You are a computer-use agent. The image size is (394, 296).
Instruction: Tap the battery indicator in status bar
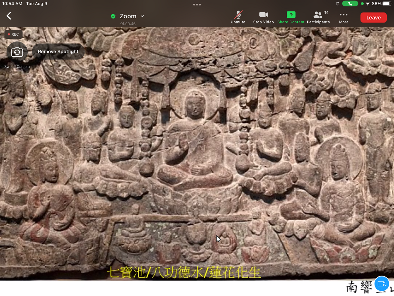pyautogui.click(x=387, y=4)
